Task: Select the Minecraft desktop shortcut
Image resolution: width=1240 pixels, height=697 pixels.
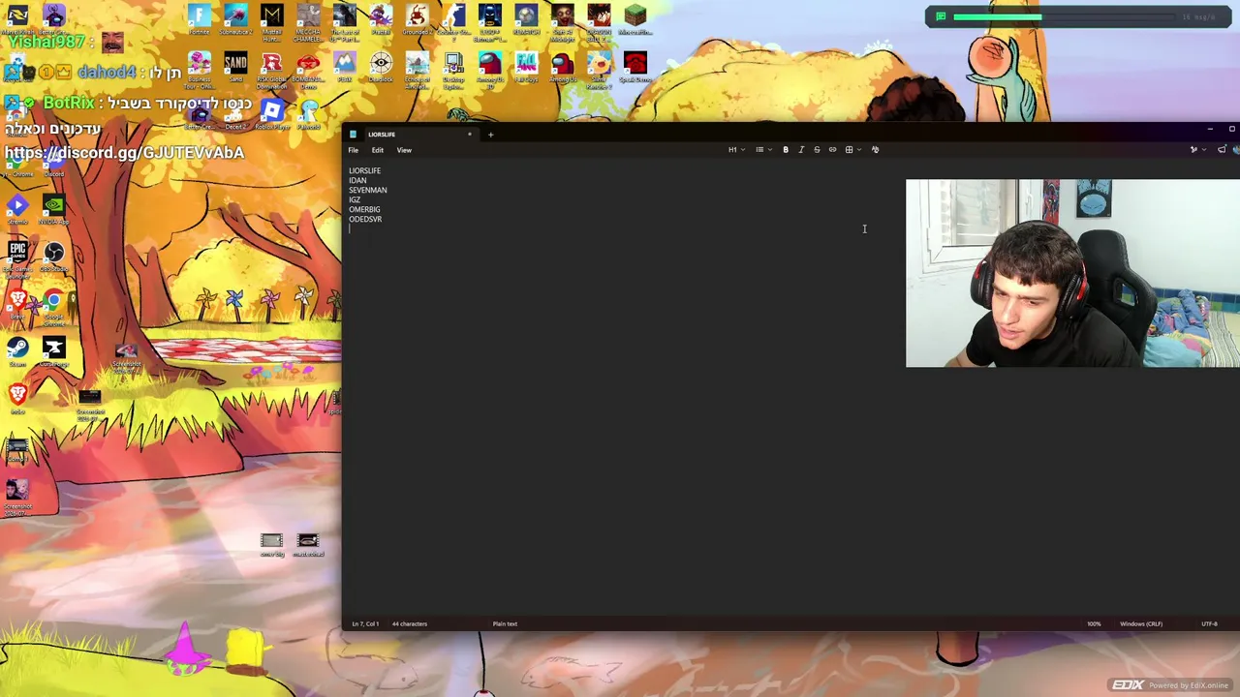Action: (x=635, y=19)
